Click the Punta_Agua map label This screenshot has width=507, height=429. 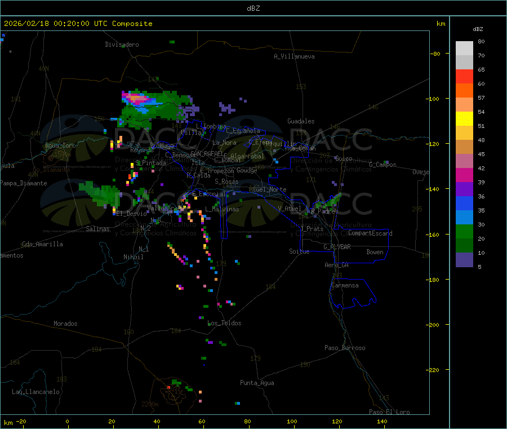257,383
